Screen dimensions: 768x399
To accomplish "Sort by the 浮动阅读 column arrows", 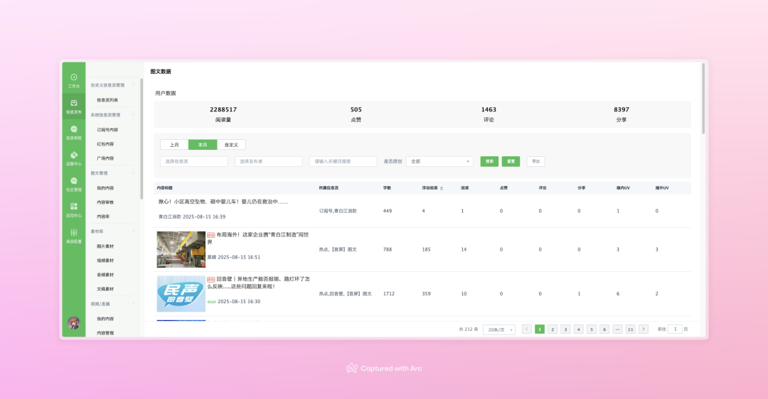I will coord(442,188).
